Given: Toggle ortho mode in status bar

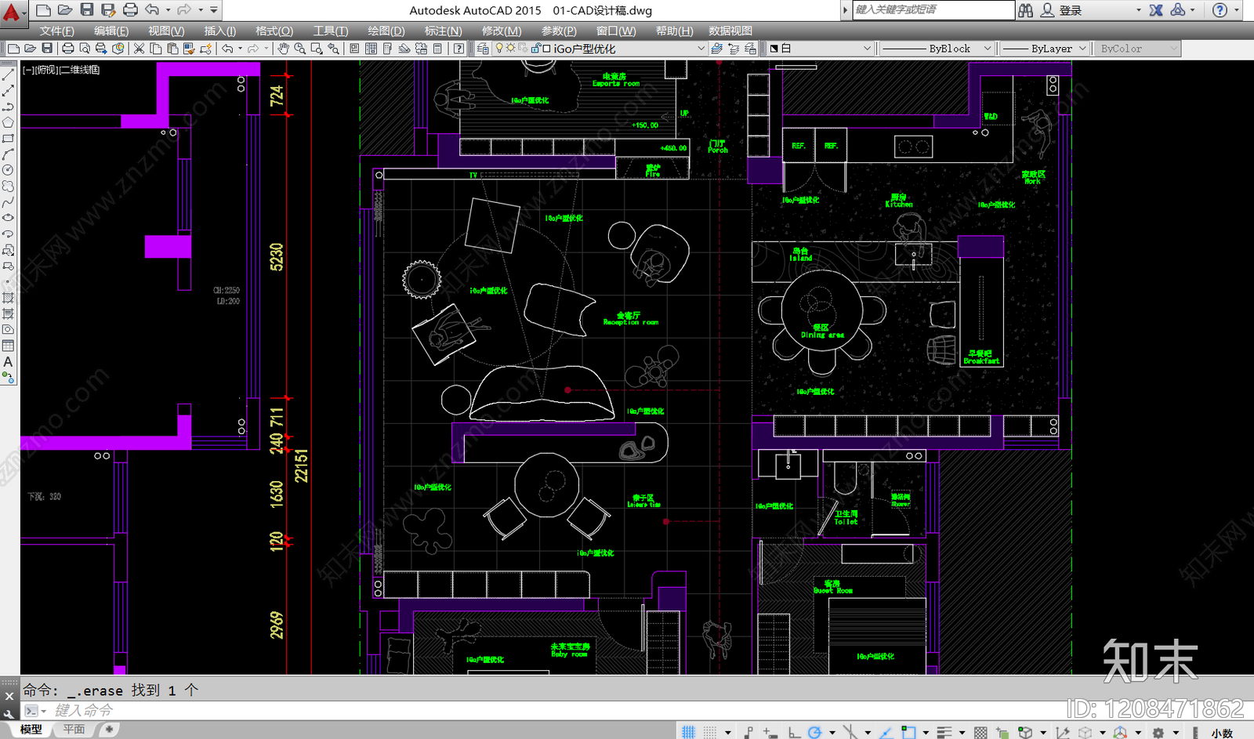Looking at the screenshot, I should (794, 731).
